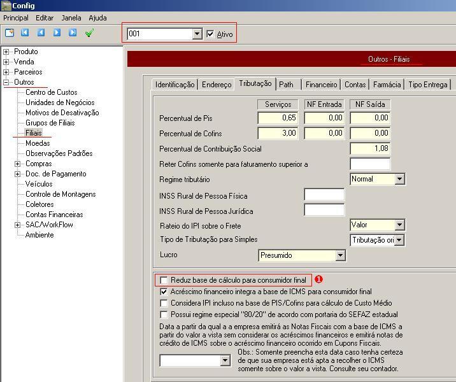Select Grupos de Filiais in tree
The image size is (456, 382).
click(50, 123)
